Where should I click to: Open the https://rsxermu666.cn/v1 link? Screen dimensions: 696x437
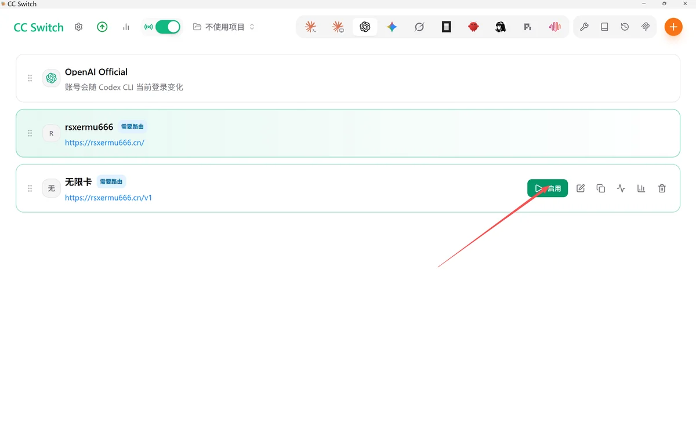[x=108, y=198]
